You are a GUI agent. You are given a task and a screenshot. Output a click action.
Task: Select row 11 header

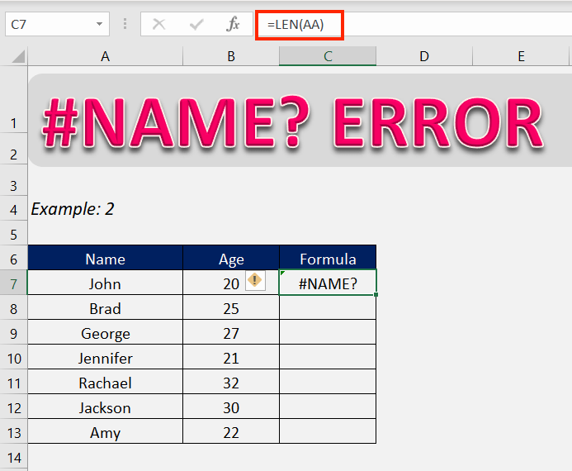[13, 382]
